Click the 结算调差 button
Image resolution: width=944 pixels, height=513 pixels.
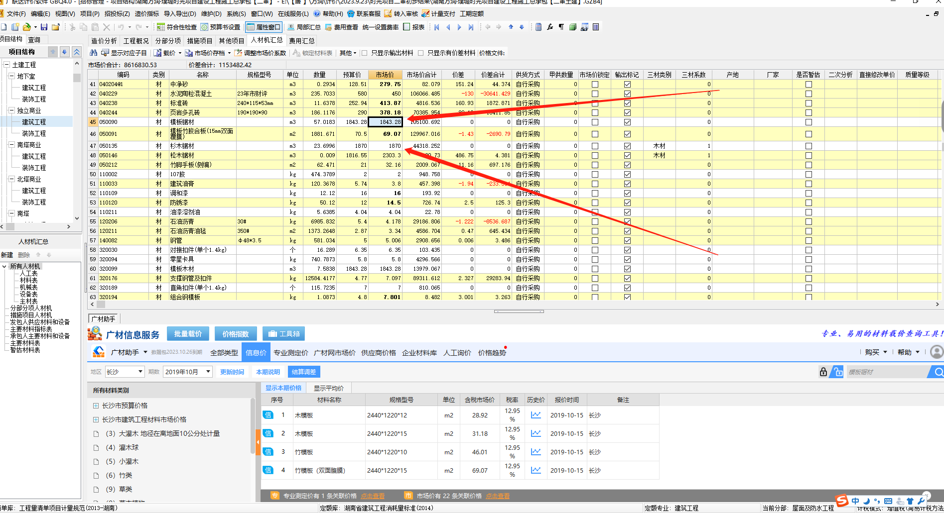(x=304, y=372)
